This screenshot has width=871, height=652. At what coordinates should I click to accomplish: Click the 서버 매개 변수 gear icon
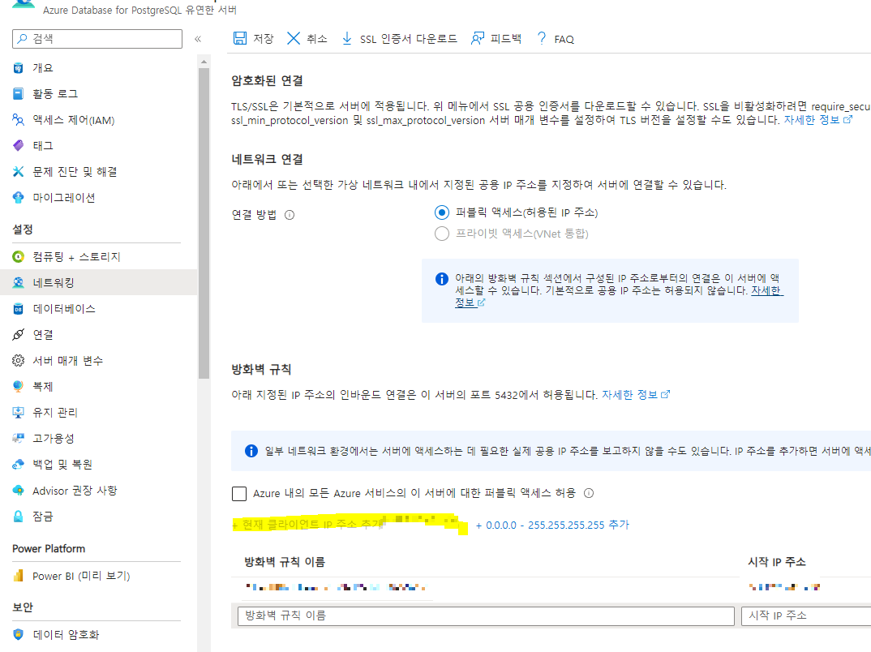[x=19, y=360]
